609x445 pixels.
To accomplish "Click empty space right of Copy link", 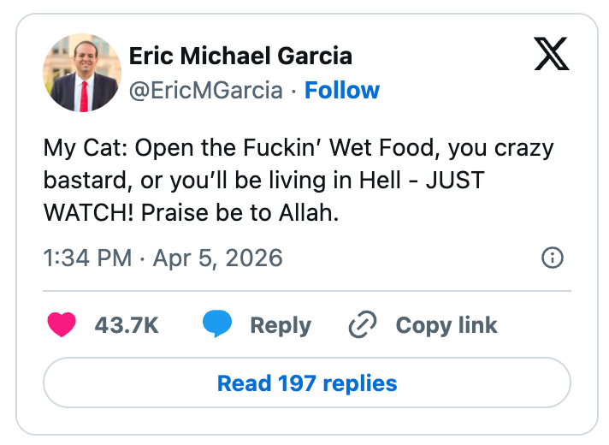I will coord(539,325).
